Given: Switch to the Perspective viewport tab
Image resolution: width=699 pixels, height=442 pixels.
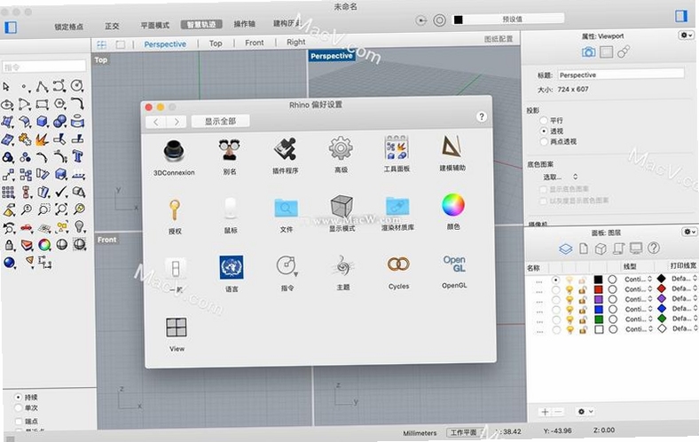Looking at the screenshot, I should pos(165,44).
